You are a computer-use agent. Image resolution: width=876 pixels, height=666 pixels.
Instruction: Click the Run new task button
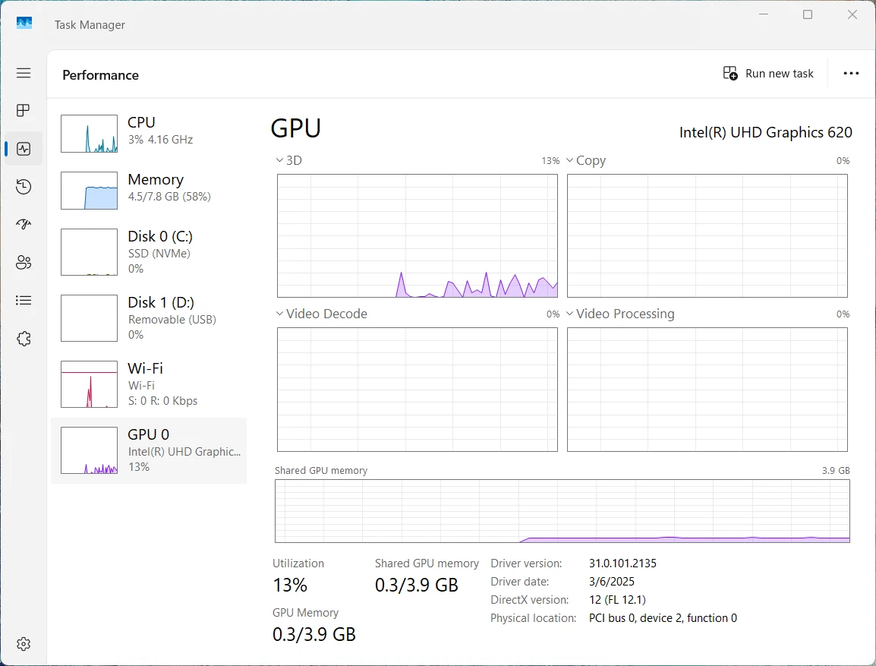tap(768, 73)
